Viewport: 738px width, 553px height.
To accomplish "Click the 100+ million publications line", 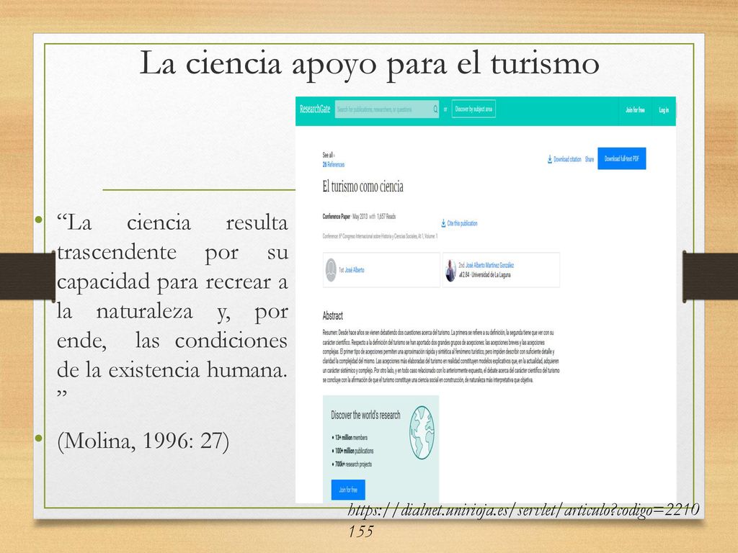I will click(x=354, y=451).
